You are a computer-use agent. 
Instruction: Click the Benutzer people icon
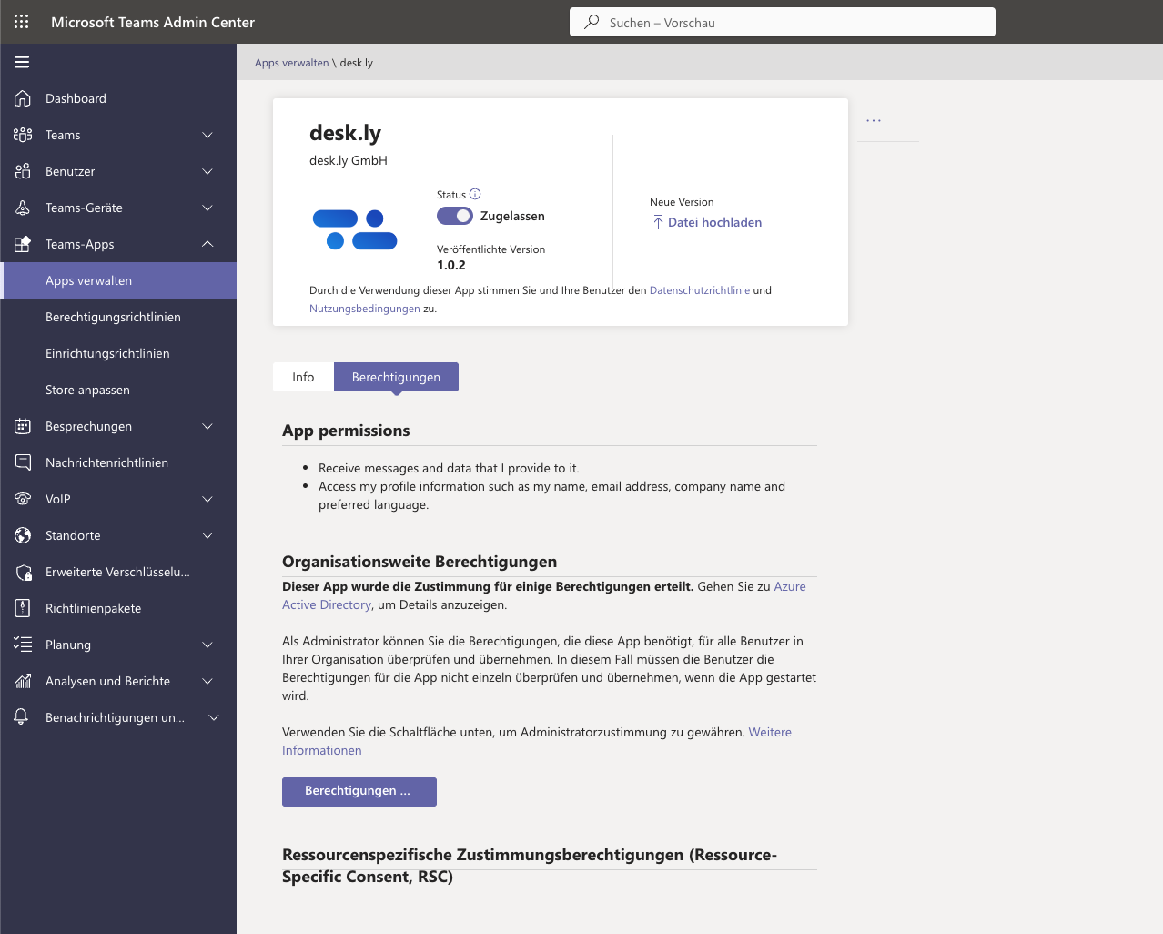[x=23, y=171]
